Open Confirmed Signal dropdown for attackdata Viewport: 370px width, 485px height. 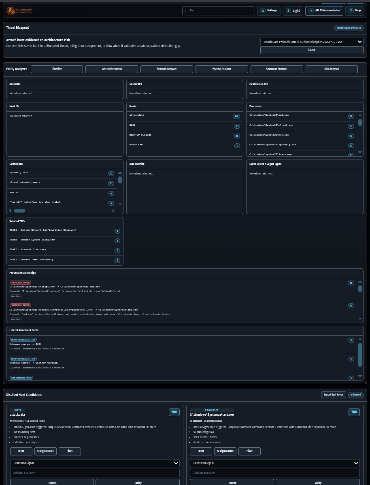click(x=95, y=463)
